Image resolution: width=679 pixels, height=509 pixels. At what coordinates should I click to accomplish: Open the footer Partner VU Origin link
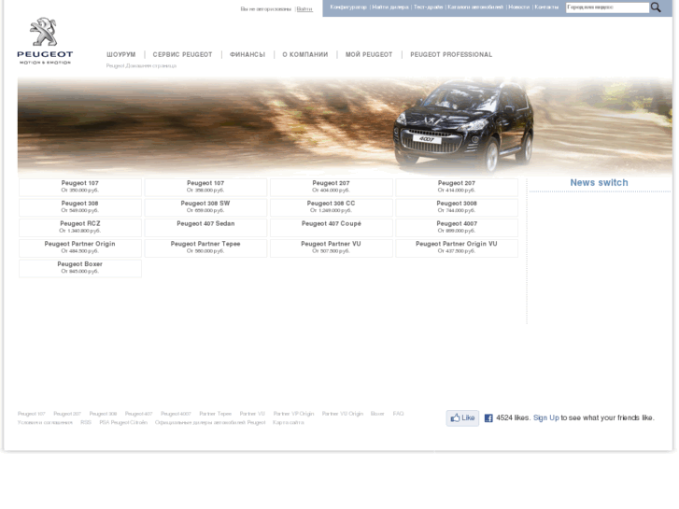tap(343, 414)
